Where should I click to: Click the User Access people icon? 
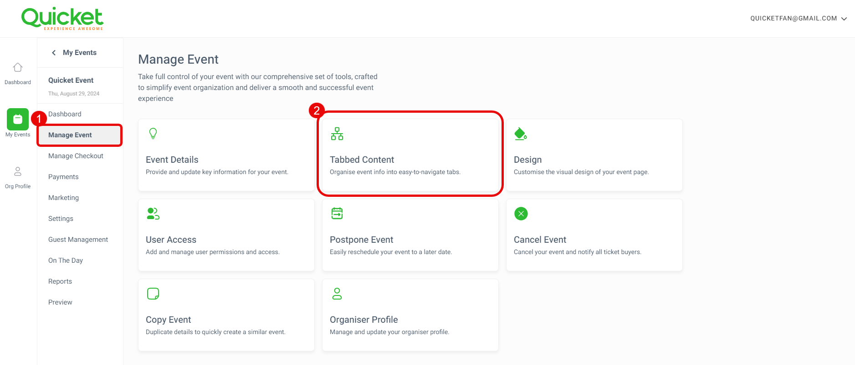[x=153, y=214]
